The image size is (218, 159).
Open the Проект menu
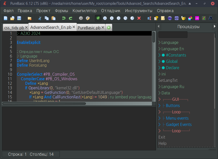43,11
